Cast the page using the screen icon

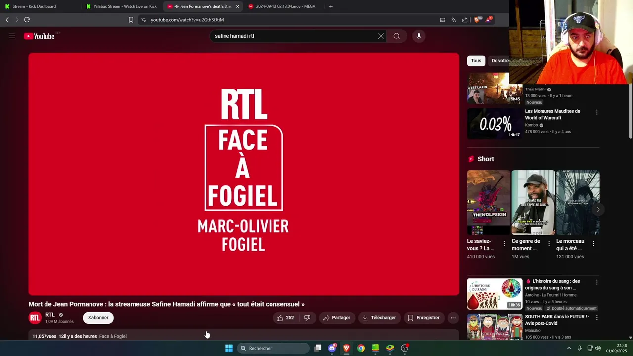click(x=443, y=20)
